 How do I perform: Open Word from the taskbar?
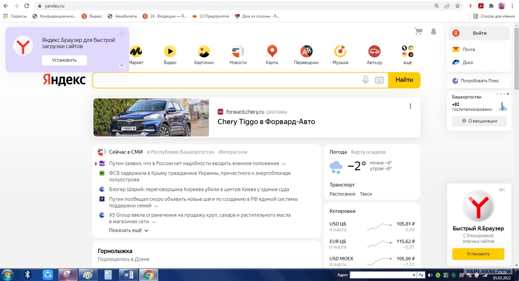coord(129,275)
